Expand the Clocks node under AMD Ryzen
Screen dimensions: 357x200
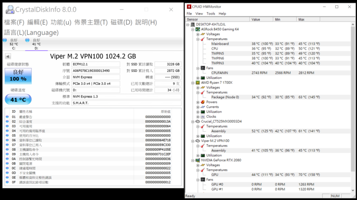(198, 117)
